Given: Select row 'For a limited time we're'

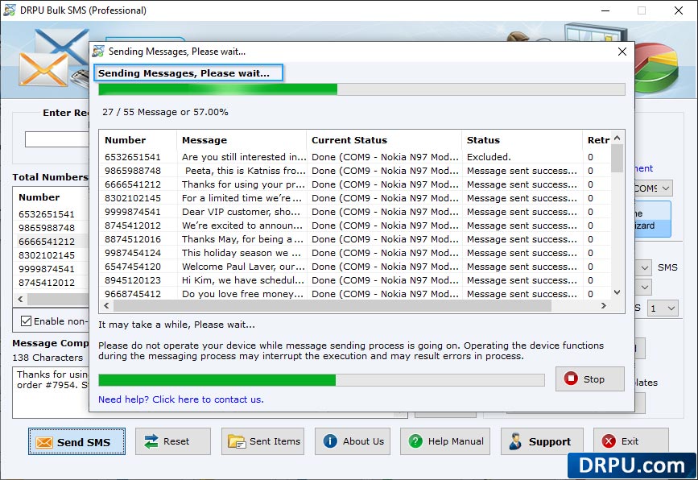Looking at the screenshot, I should tap(356, 198).
